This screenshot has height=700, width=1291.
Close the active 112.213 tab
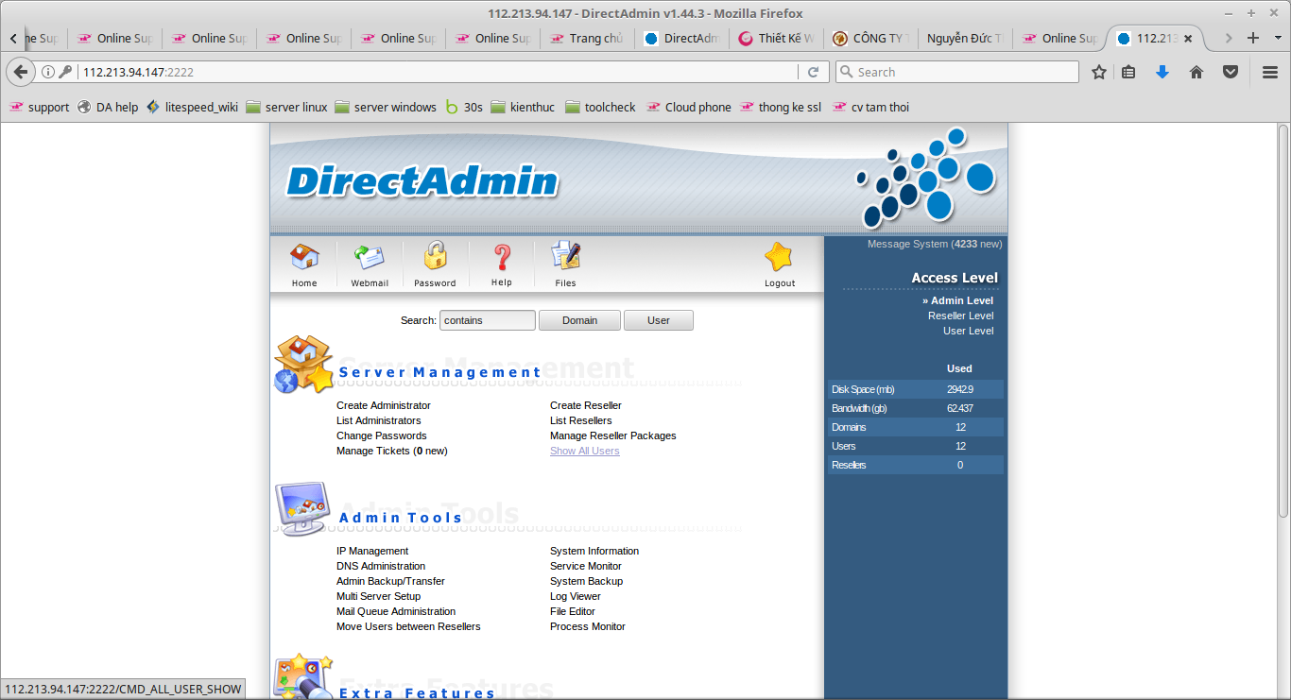(x=1188, y=39)
